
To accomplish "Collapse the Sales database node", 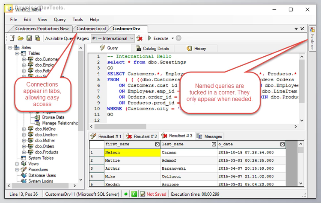I will point(10,48).
